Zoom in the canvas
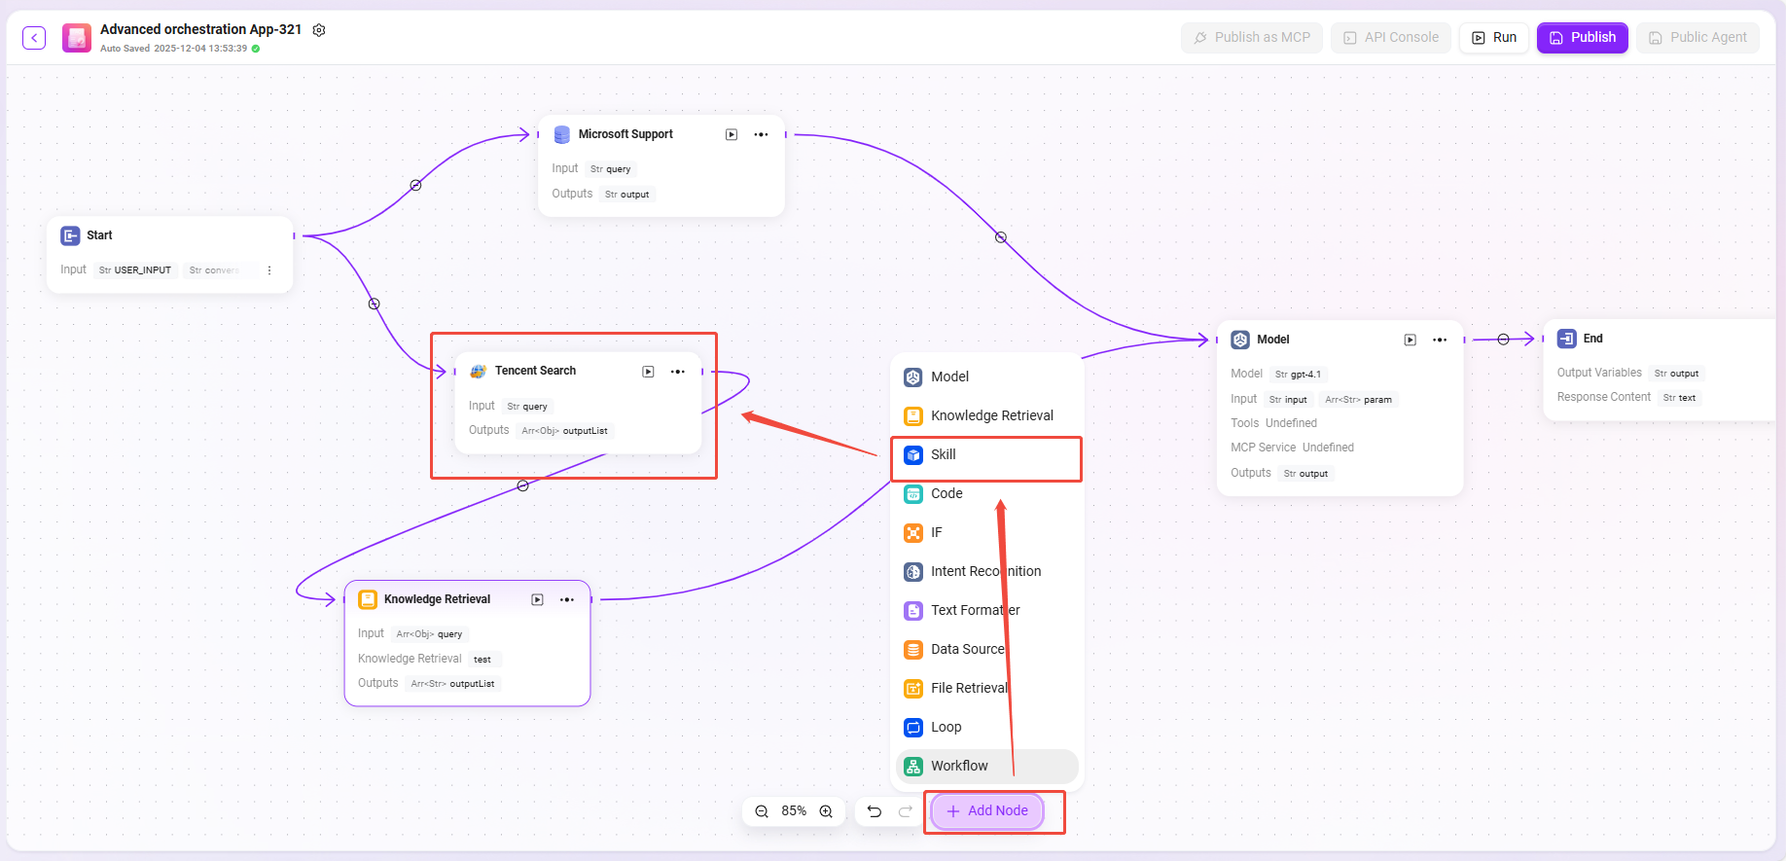Screen dimensions: 1786x861 coord(826,811)
